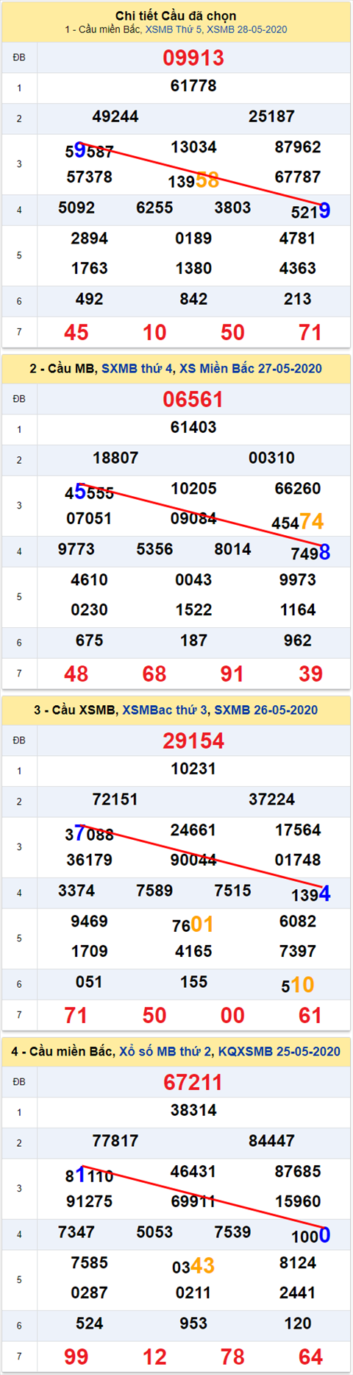Select third prize number 67787
Screen dimensions: 353x1375
click(298, 177)
